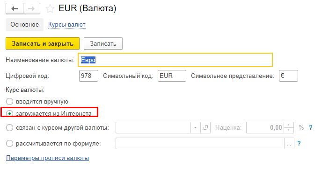Click the 'Записать' button
Screen dimensions: 329x174
coord(103,43)
